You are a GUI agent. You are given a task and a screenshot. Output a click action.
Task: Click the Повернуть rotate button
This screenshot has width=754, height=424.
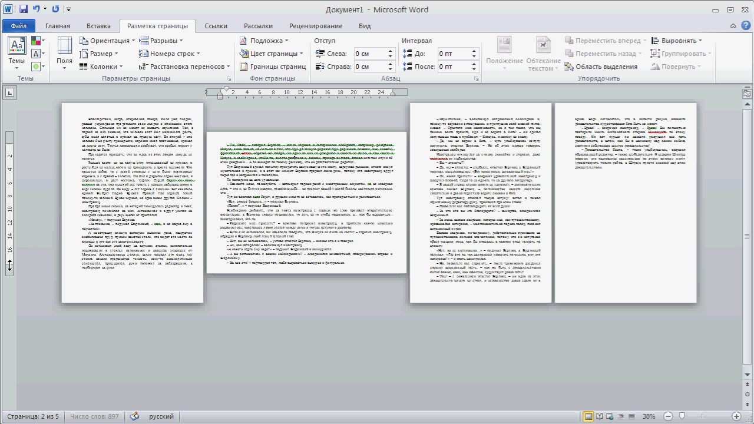[x=676, y=67]
